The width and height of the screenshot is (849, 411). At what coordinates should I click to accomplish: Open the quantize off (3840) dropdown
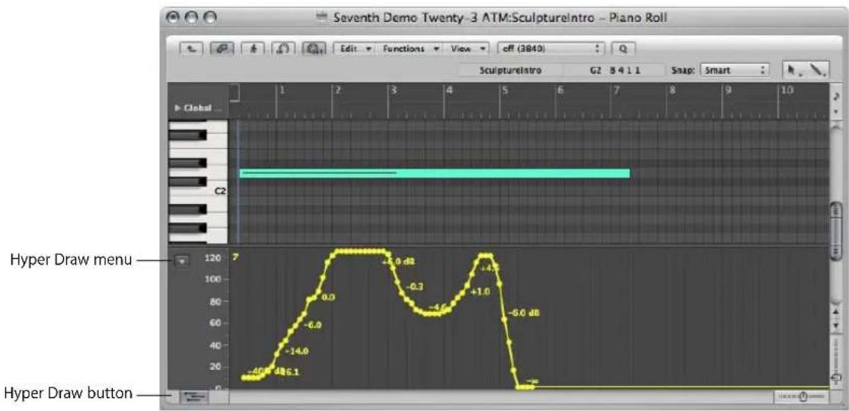click(x=551, y=48)
